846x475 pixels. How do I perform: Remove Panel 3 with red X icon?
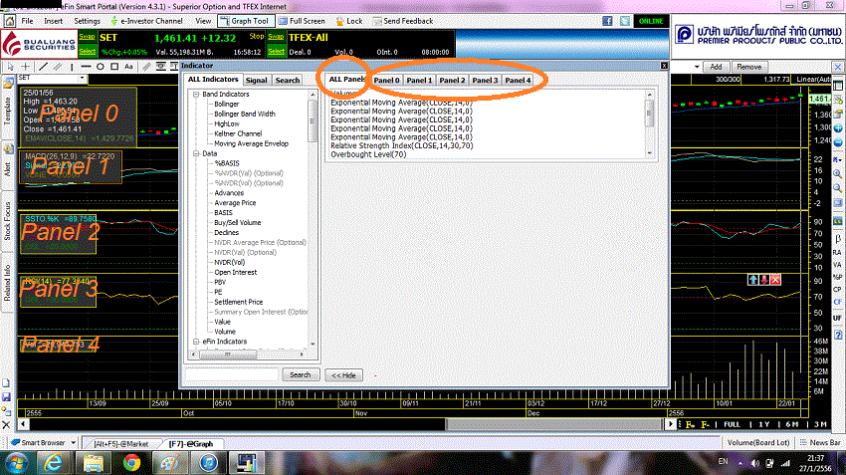coord(775,280)
